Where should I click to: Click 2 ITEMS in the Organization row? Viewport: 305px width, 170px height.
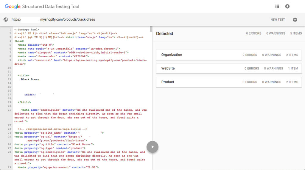[x=292, y=55]
